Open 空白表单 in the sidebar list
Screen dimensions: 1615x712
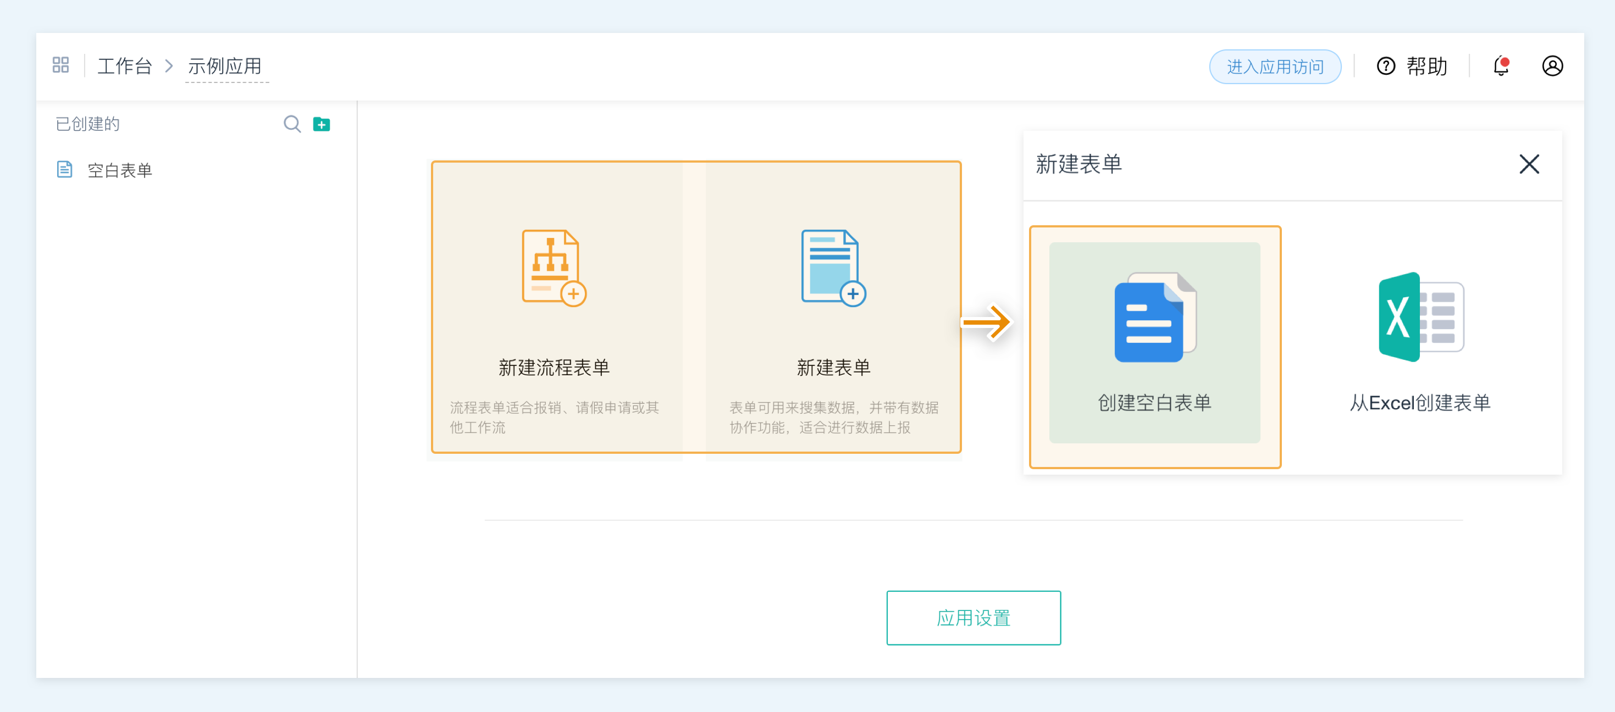pyautogui.click(x=120, y=170)
